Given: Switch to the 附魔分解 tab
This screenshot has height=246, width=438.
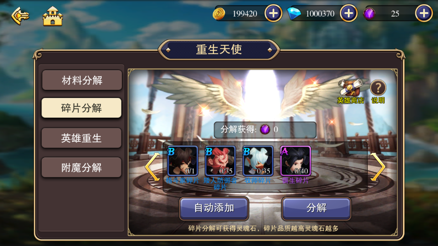Looking at the screenshot, I should pos(81,167).
